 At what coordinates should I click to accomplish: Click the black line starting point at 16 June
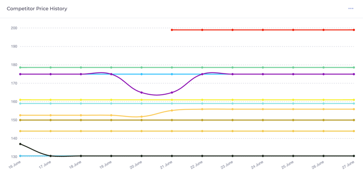20,144
